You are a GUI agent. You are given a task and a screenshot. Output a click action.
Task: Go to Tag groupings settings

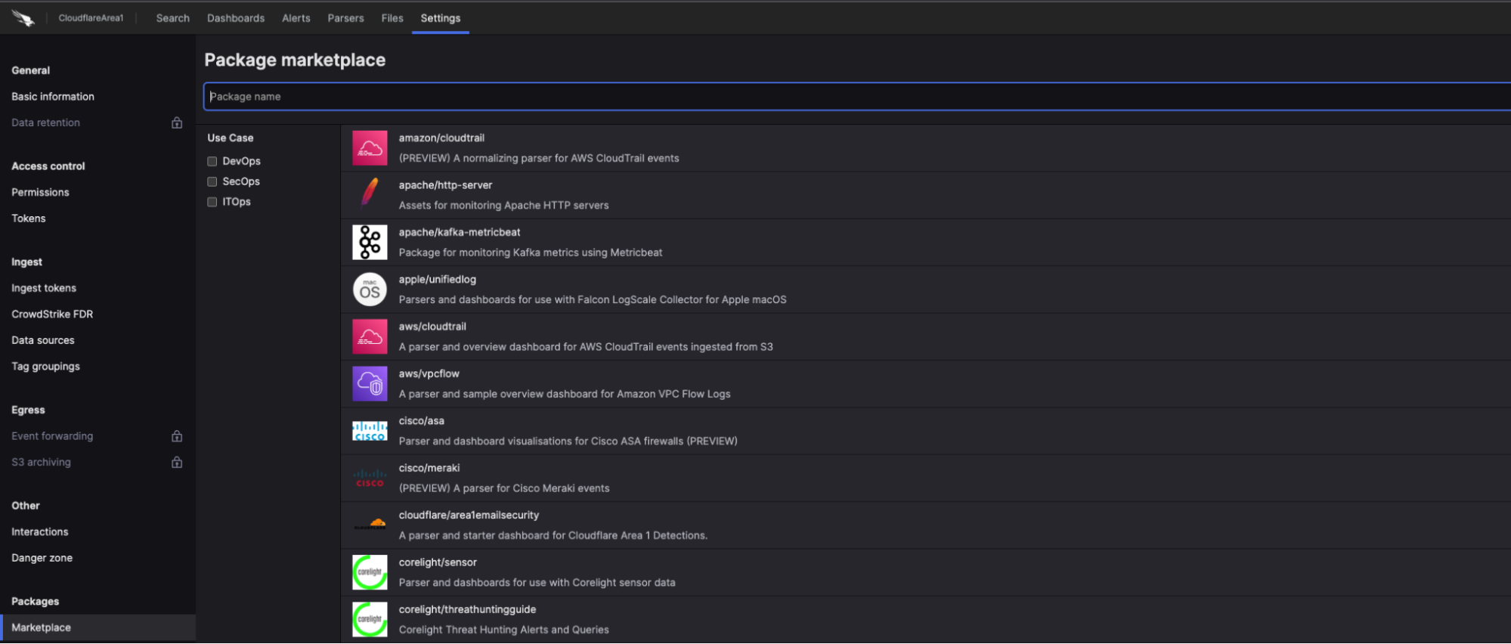[45, 367]
